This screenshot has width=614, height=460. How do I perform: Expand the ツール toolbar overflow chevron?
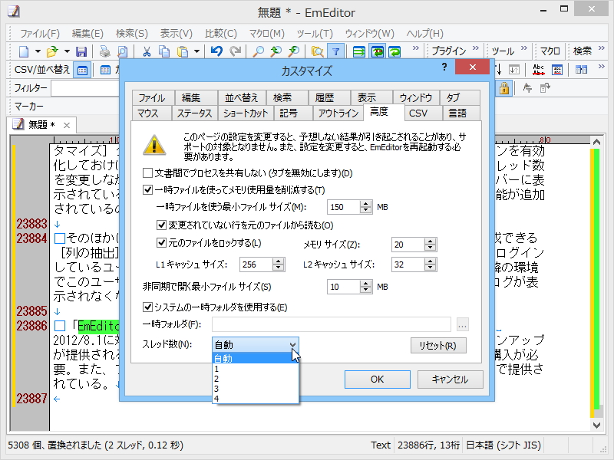(524, 48)
